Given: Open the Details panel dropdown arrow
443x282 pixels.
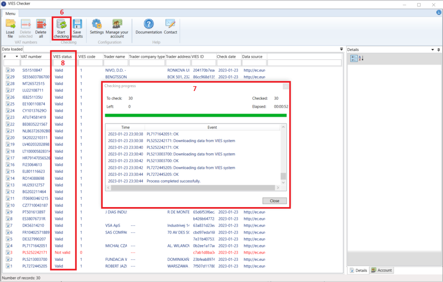Looking at the screenshot, I should coord(433,50).
